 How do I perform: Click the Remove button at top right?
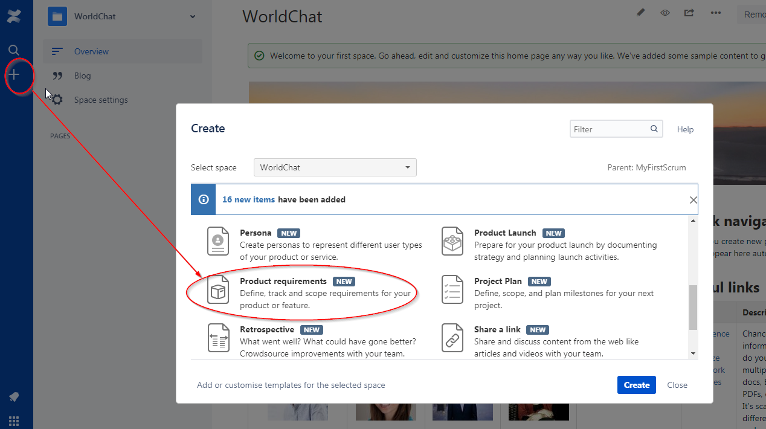click(751, 15)
